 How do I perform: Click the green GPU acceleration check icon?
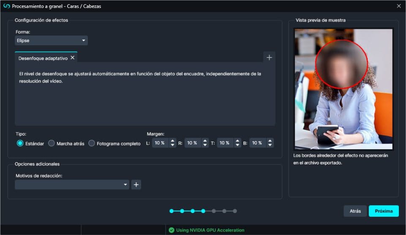tap(172, 230)
